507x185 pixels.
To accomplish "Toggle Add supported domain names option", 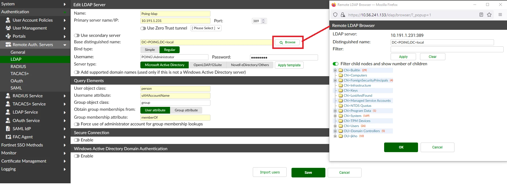I will click(77, 72).
